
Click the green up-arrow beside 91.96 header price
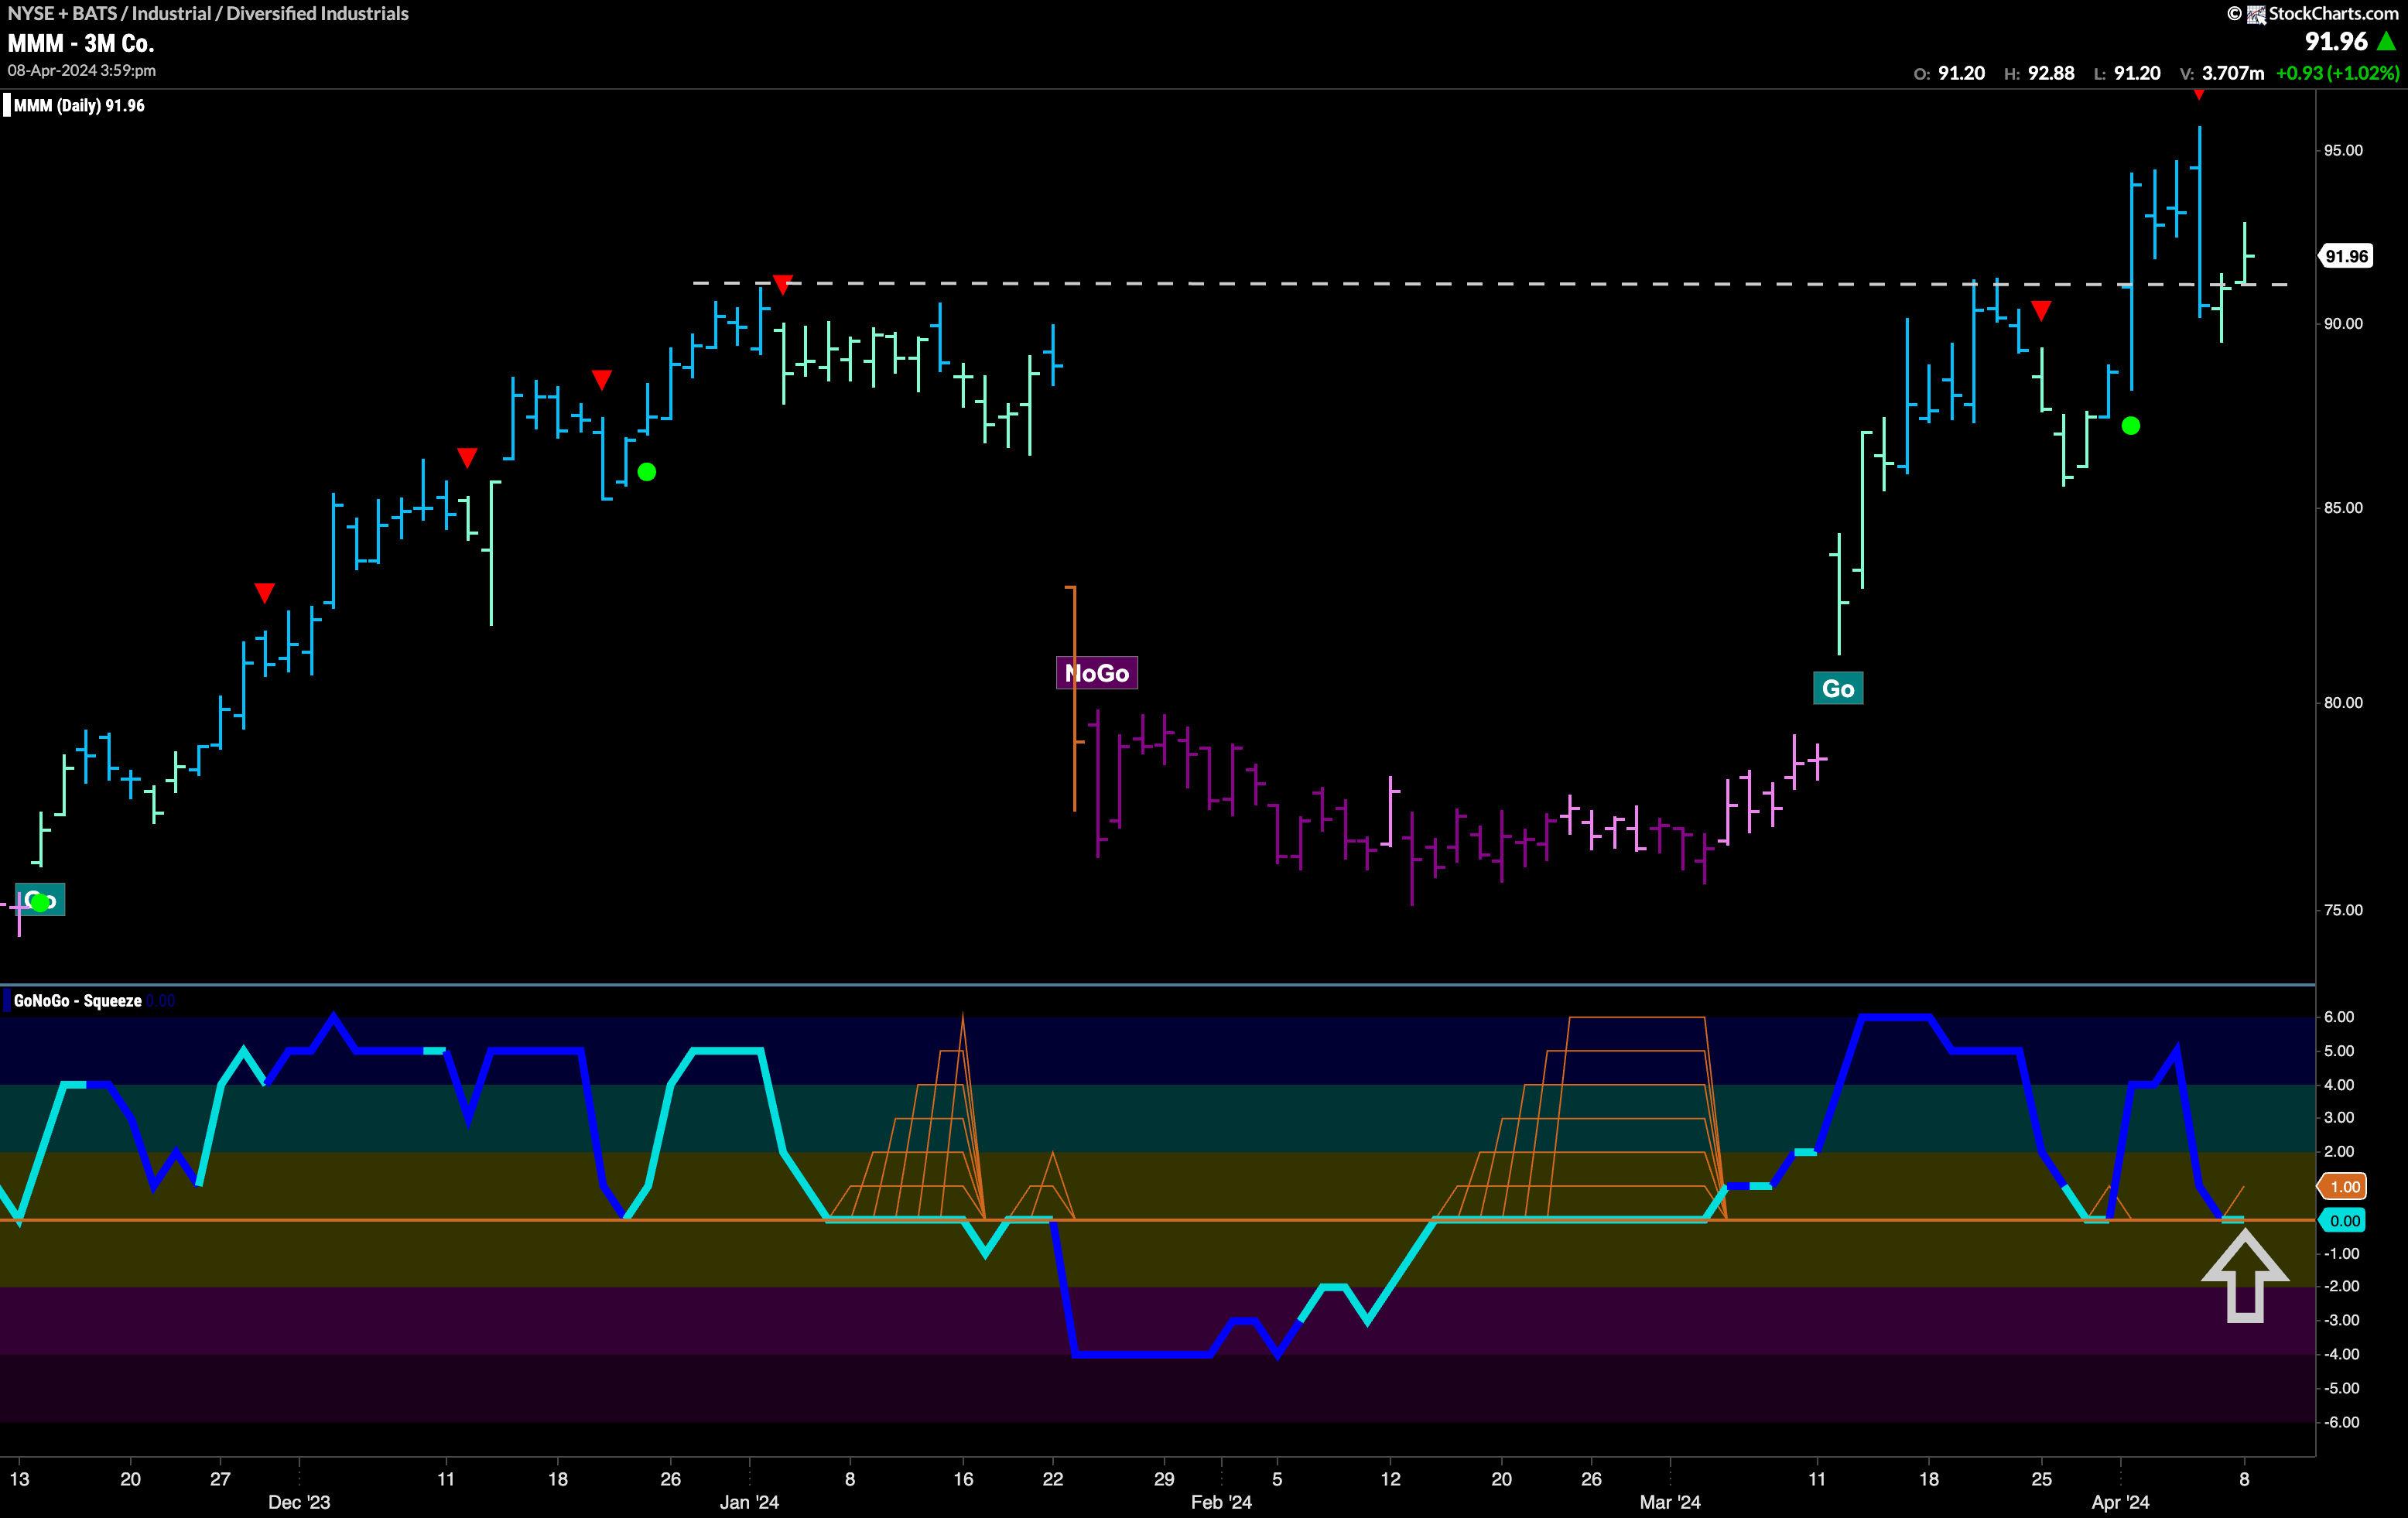2387,41
